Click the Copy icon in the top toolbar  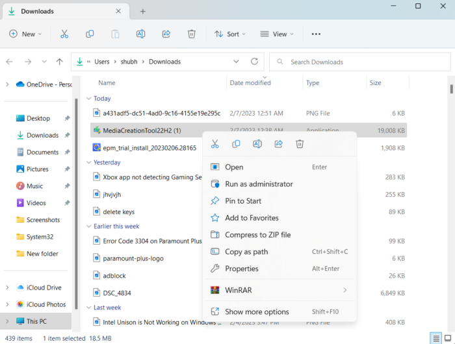[x=90, y=34]
